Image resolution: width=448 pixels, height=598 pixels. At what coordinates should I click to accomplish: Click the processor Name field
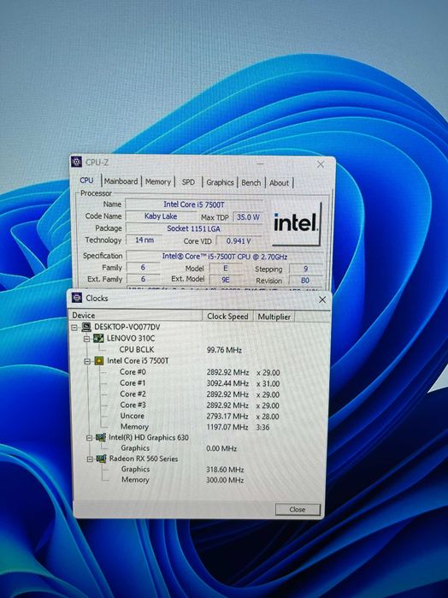tap(194, 204)
